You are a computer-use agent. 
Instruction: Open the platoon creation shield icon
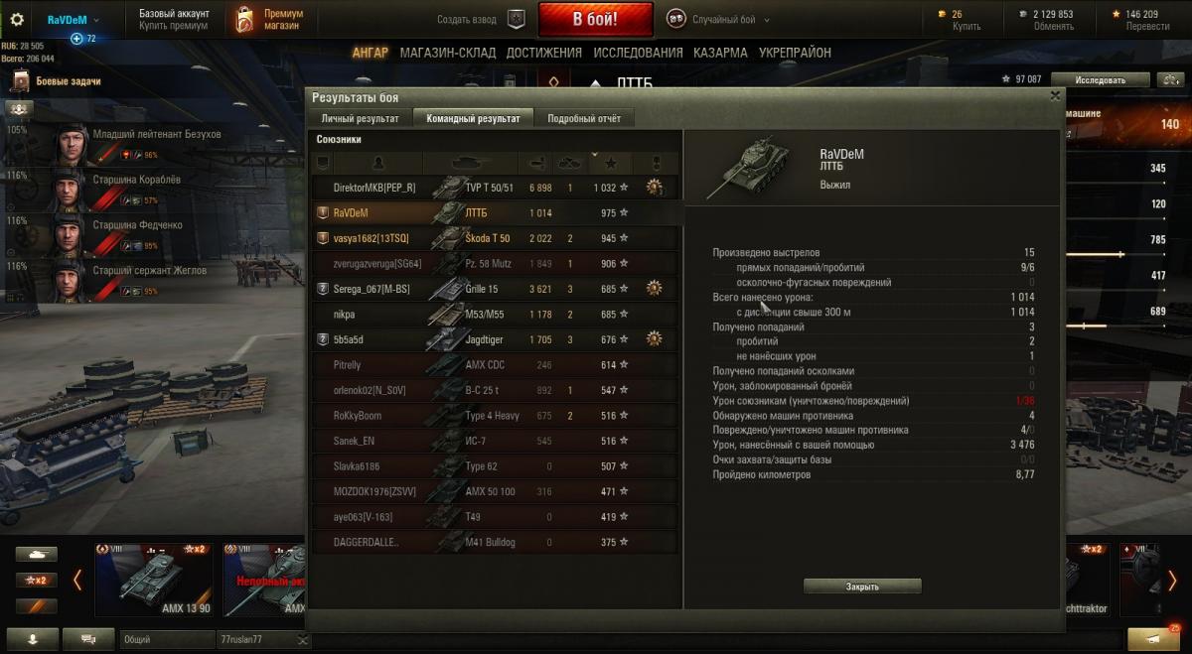tap(517, 19)
